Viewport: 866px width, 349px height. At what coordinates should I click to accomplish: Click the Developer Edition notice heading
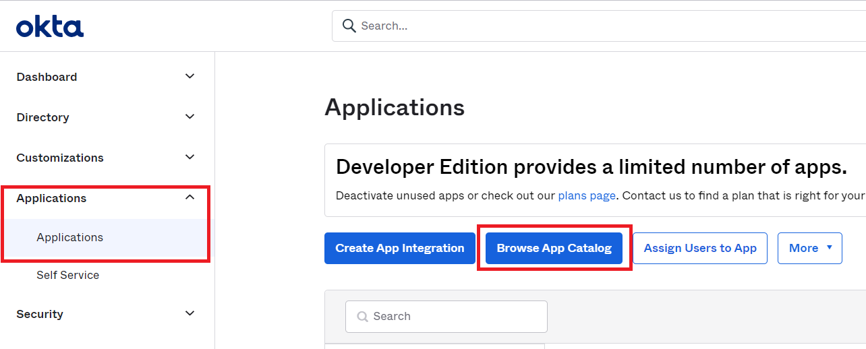tap(591, 166)
